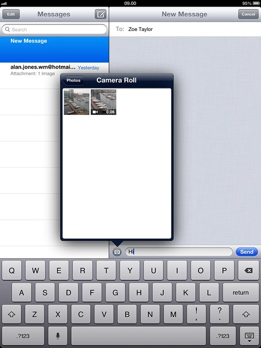This screenshot has height=348, width=261.
Task: Tap the battery indicator in status bar
Action: click(x=255, y=3)
